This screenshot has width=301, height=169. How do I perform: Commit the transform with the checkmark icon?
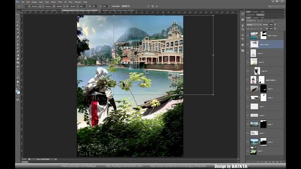coord(157,6)
